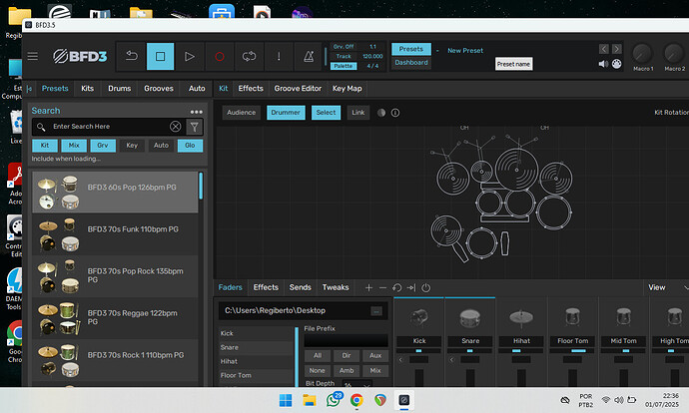The width and height of the screenshot is (689, 413).
Task: Click the New Preset name label
Action: (x=465, y=51)
